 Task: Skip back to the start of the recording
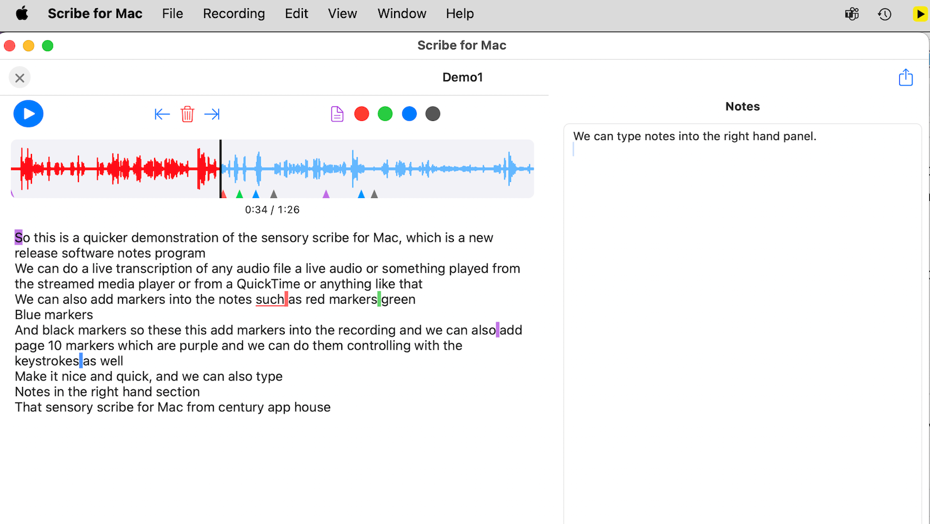click(x=162, y=114)
